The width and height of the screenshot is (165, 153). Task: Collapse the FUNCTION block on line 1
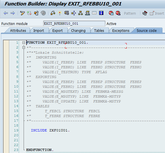(x=24, y=42)
